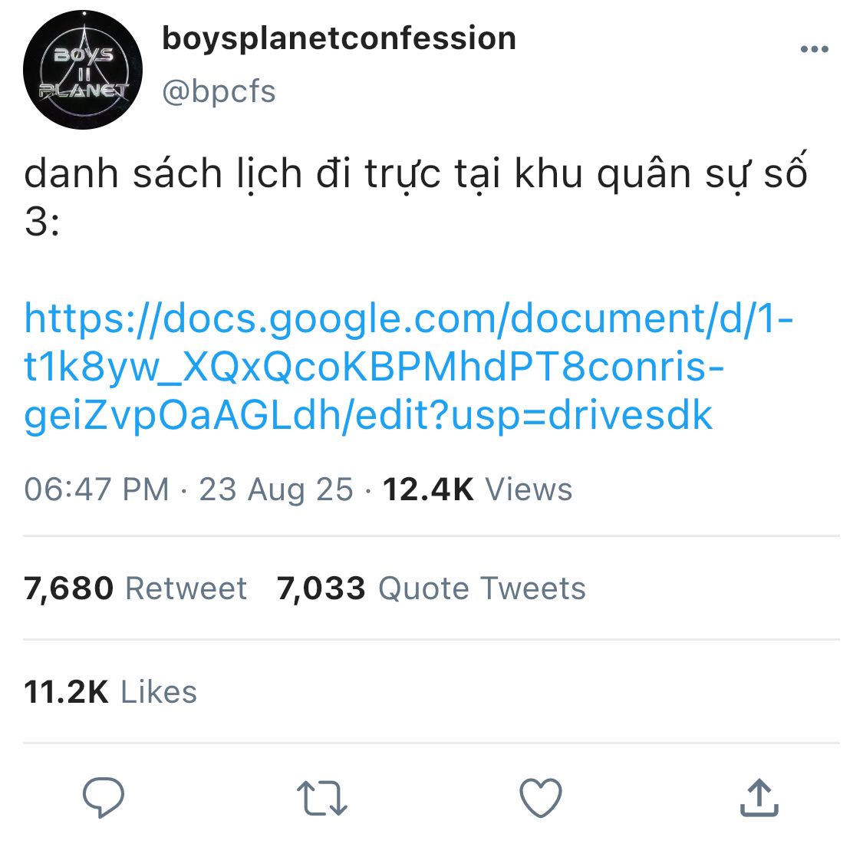Image resolution: width=863 pixels, height=847 pixels.
Task: Click the bold 11.2K likes number
Action: pyautogui.click(x=67, y=692)
